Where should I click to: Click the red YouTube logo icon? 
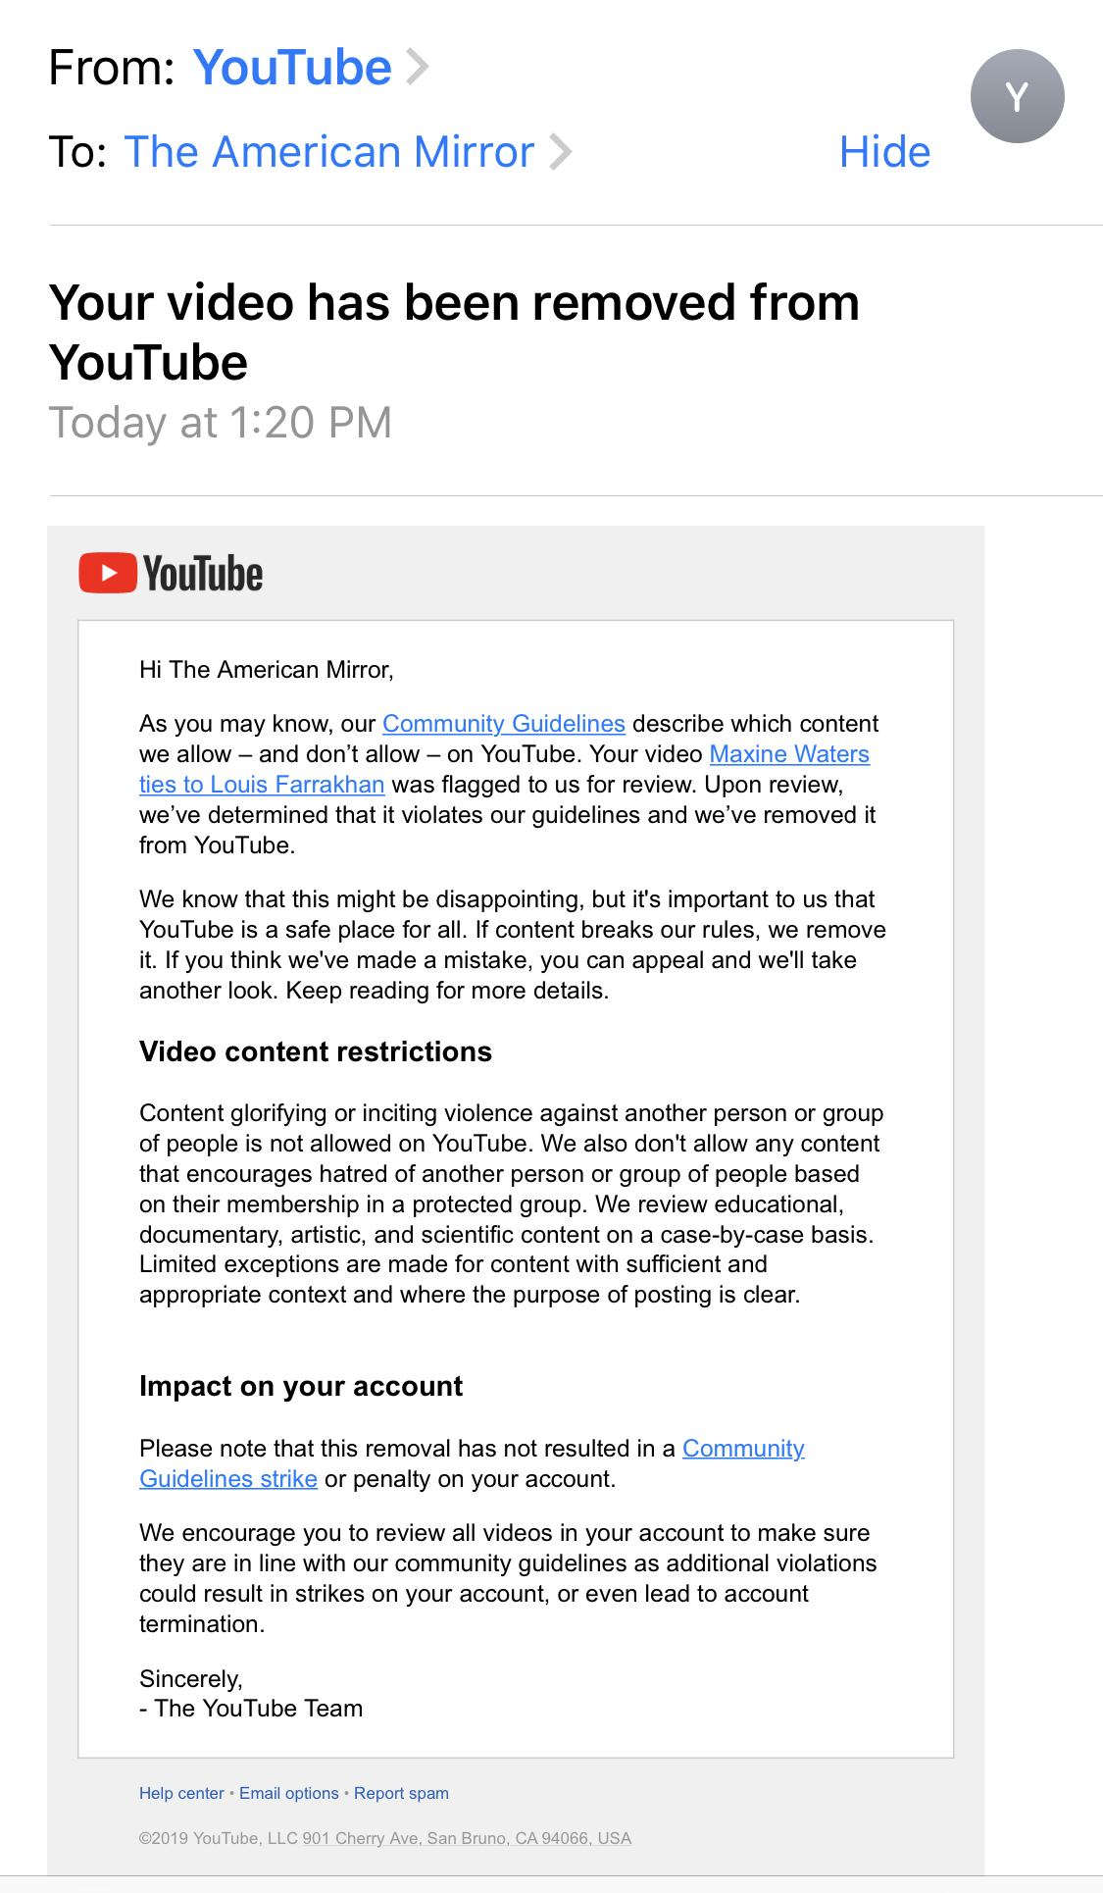pyautogui.click(x=108, y=574)
